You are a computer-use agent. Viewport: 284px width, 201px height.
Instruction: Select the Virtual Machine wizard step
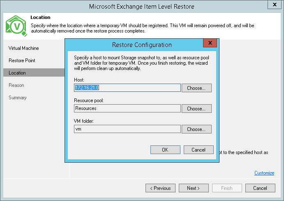[x=23, y=48]
